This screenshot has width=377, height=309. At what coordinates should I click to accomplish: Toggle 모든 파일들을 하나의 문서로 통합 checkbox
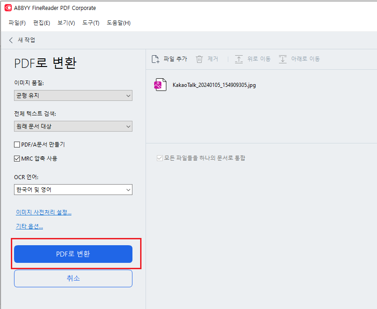160,158
